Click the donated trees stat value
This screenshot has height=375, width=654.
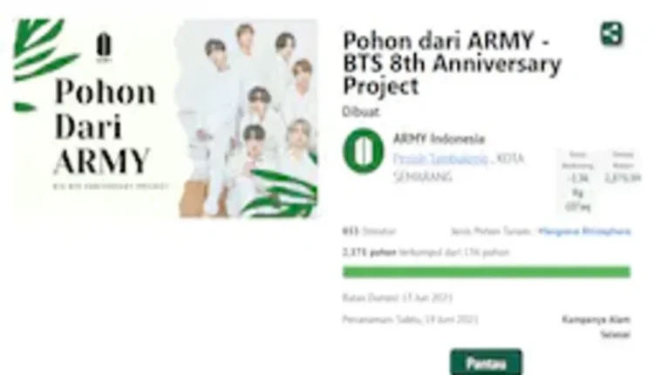(623, 178)
